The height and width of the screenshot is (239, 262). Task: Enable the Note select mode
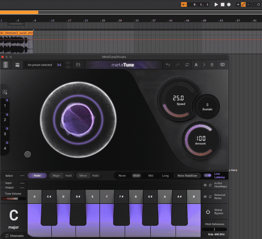coord(37,176)
